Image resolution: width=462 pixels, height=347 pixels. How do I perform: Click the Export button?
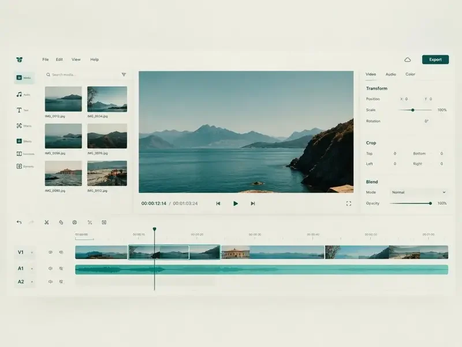tap(435, 60)
